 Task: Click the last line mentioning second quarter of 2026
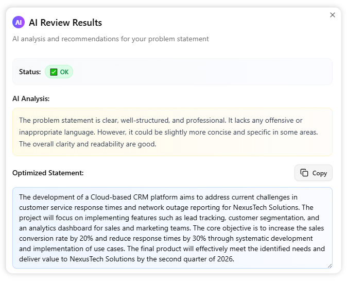click(126, 259)
